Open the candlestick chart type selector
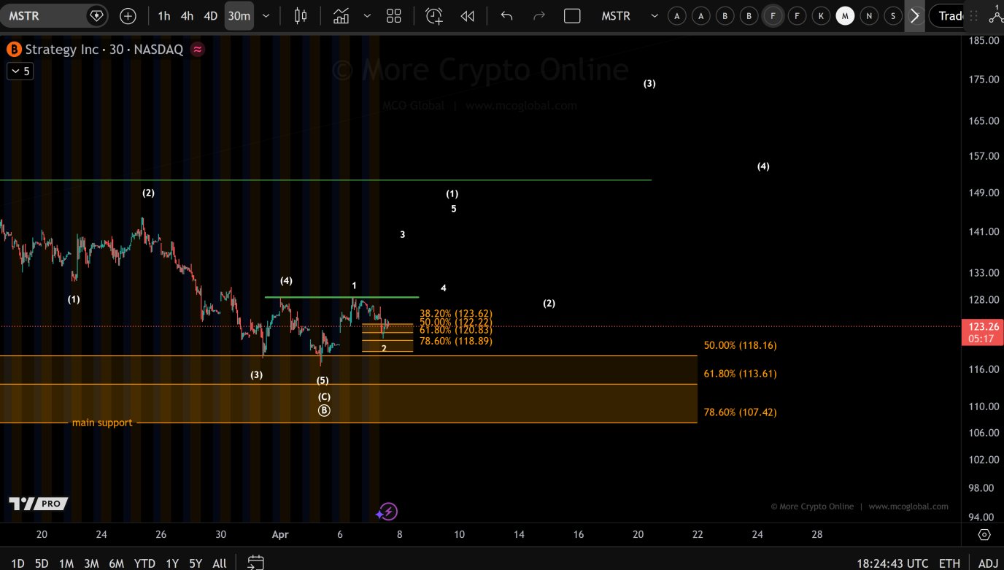 [301, 16]
